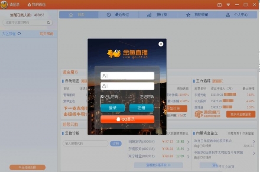Image resolution: width=260 pixels, height=172 pixels.
Task: Click the search magnifier icon in sidebar
Action: (48, 23)
